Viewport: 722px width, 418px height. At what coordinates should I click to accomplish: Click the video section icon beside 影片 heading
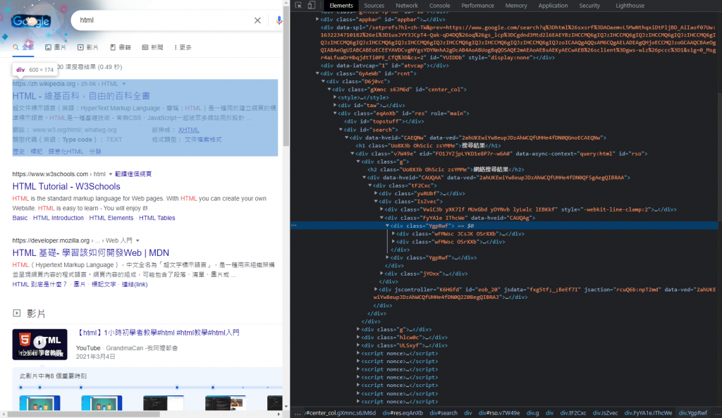tap(17, 313)
